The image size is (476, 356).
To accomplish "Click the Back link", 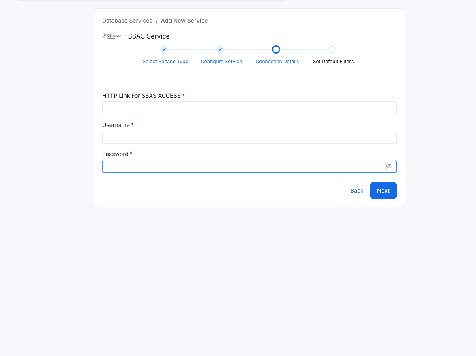I will (x=357, y=190).
